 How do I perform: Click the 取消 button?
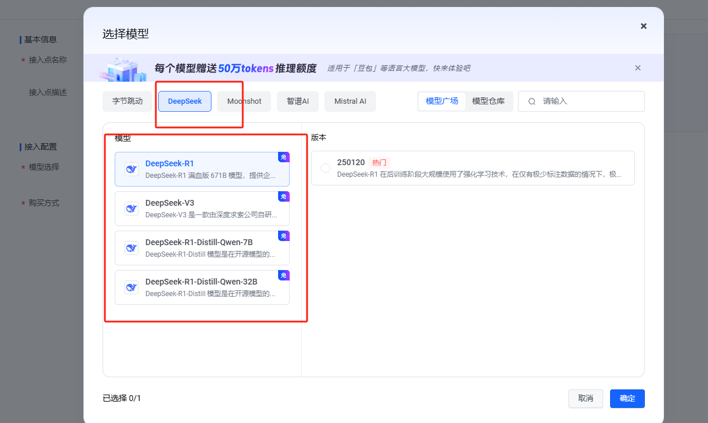click(586, 399)
